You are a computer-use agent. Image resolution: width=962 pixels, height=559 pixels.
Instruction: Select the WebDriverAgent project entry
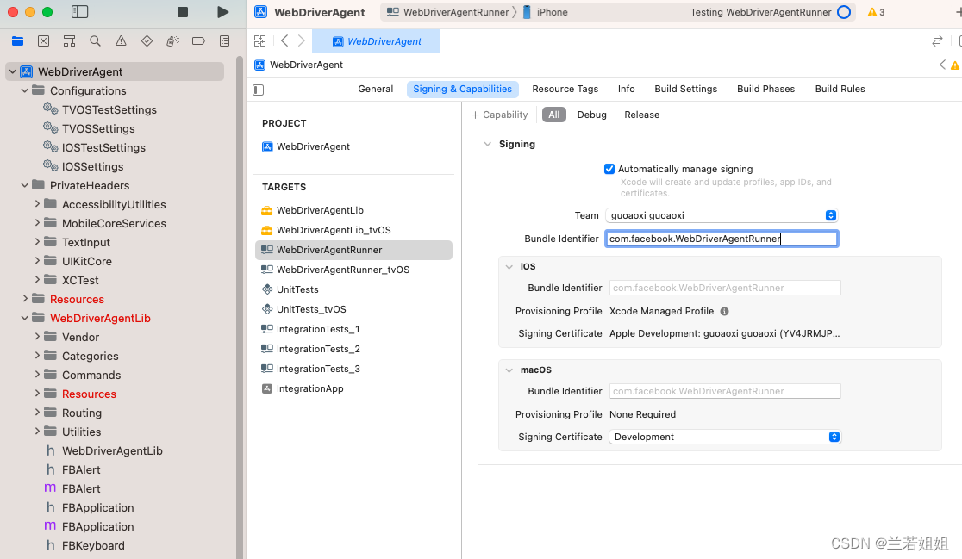point(305,146)
